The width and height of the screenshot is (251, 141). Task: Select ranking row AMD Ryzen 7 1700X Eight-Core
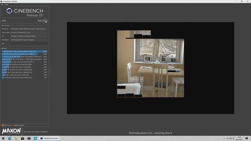pyautogui.click(x=24, y=59)
